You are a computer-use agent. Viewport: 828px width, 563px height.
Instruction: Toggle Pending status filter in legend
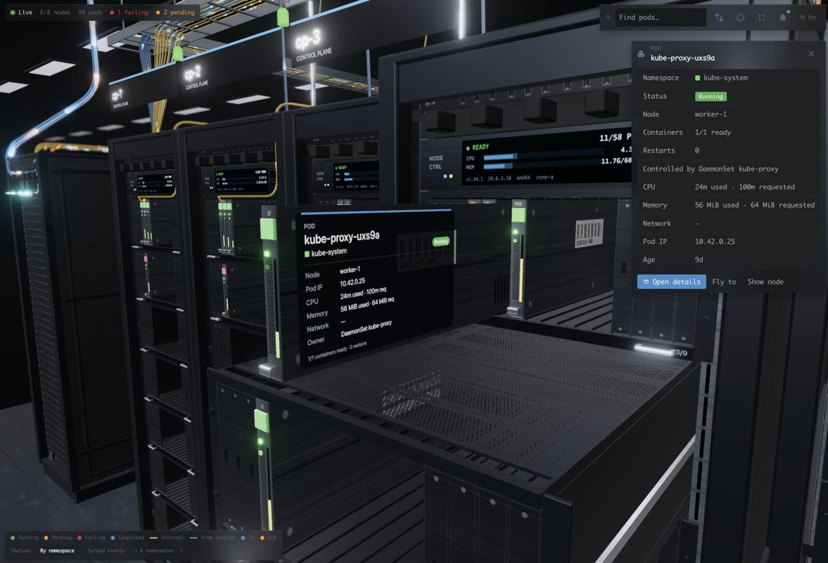(58, 538)
